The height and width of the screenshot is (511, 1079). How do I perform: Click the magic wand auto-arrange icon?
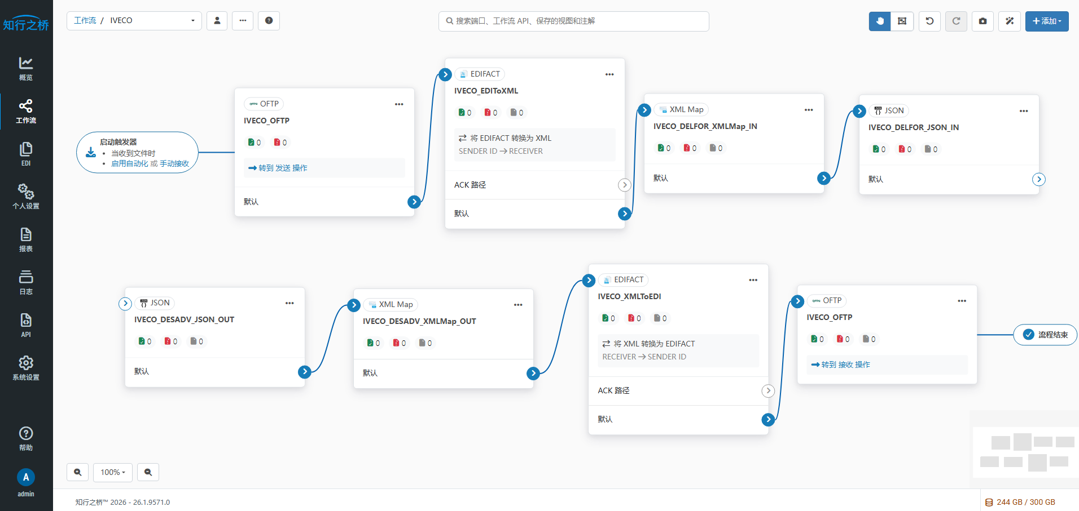coord(1010,21)
